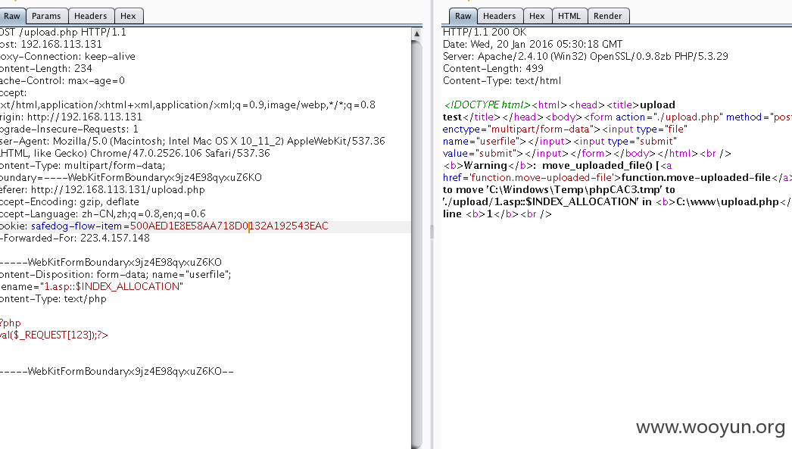Click the eval($_REQUEST[123]) payload line
Viewport: 792px width, 449px height.
(54, 335)
